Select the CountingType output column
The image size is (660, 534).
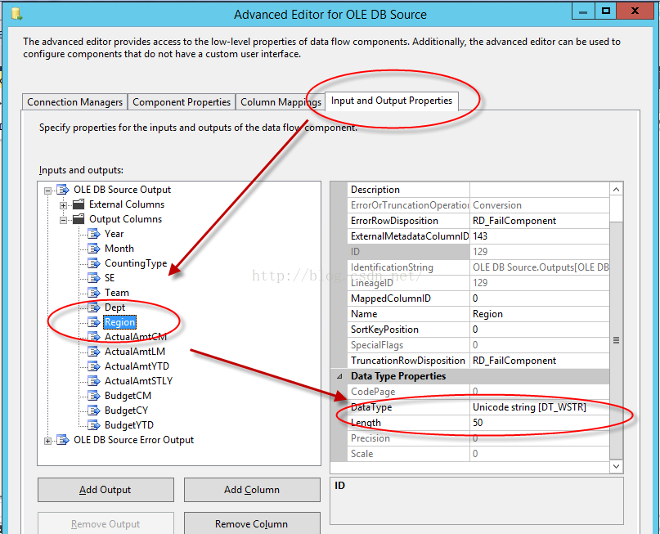tap(136, 263)
